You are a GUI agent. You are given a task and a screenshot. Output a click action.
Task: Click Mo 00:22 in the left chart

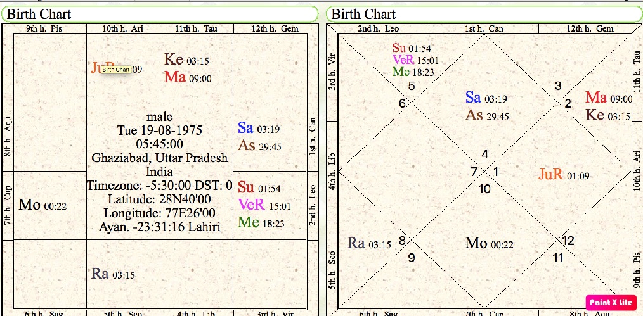click(43, 205)
